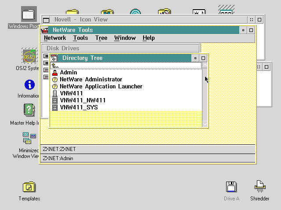Select the Templates folder icon
281x210 pixels.
click(x=29, y=187)
